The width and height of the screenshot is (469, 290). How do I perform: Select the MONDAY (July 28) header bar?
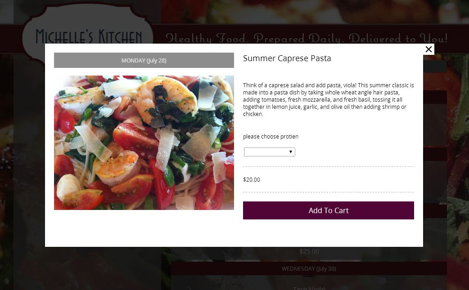[144, 60]
